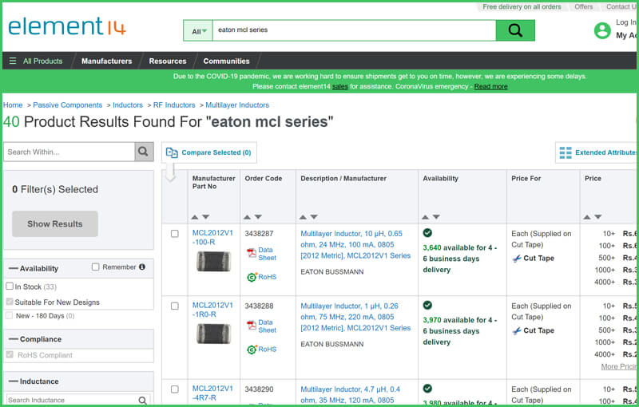
Task: Collapse the Inductance filter section
Action: point(14,381)
